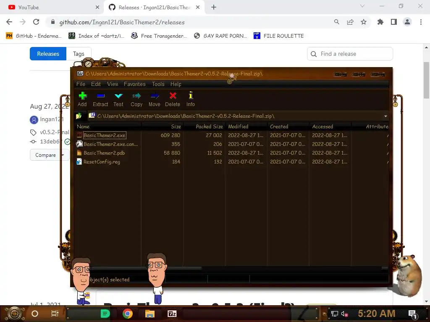Click the GitHub page vertical scrollbar
Image resolution: width=430 pixels, height=322 pixels.
pyautogui.click(x=426, y=80)
